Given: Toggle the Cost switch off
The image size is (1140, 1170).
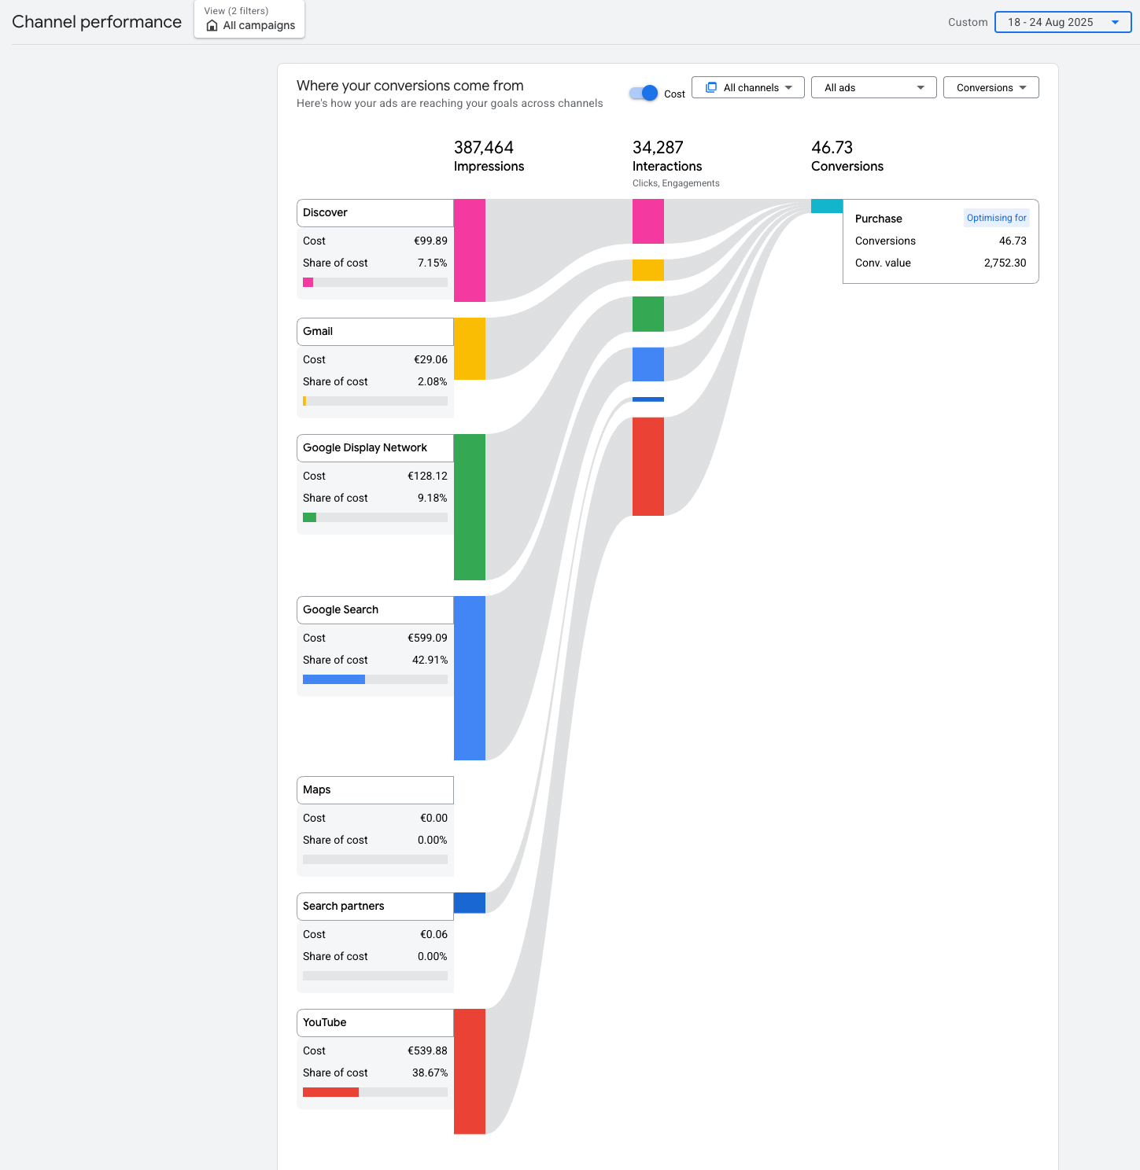Looking at the screenshot, I should tap(644, 93).
